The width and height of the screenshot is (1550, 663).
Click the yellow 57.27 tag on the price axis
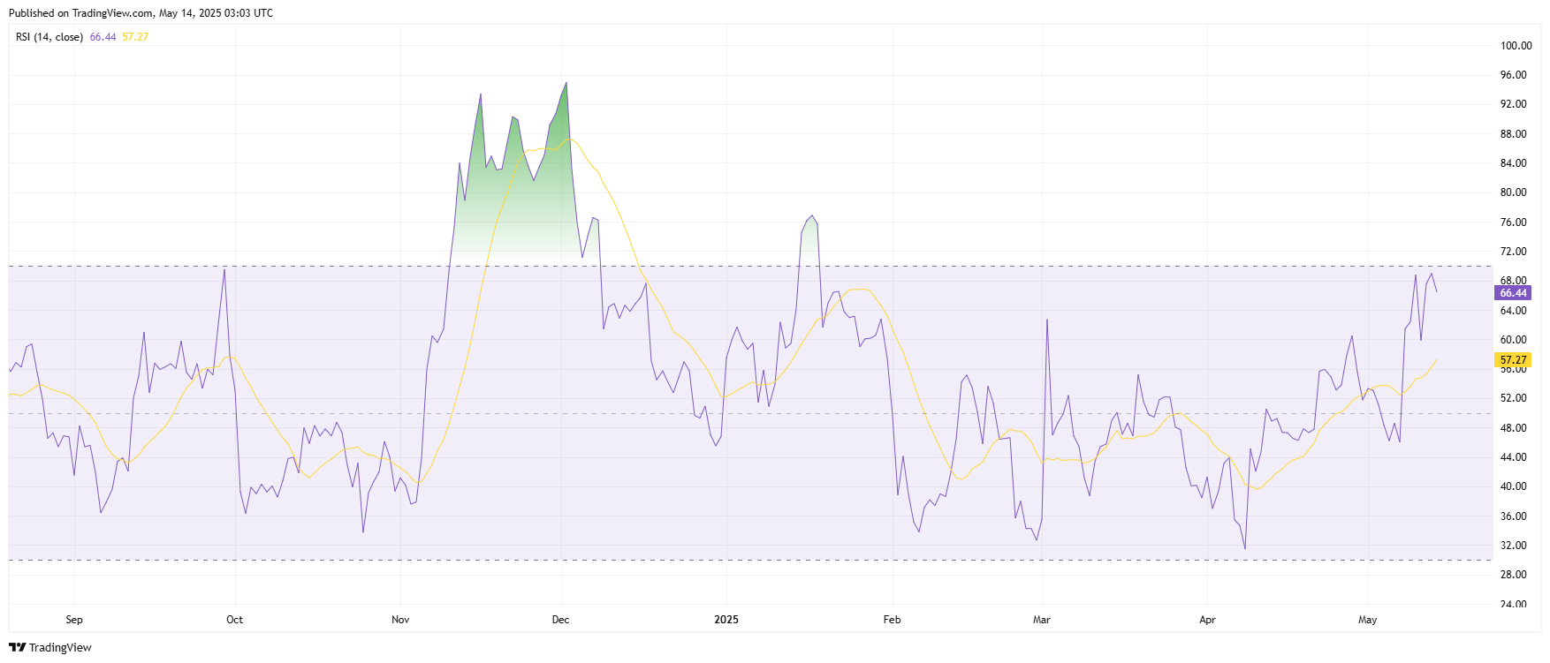(x=1513, y=360)
